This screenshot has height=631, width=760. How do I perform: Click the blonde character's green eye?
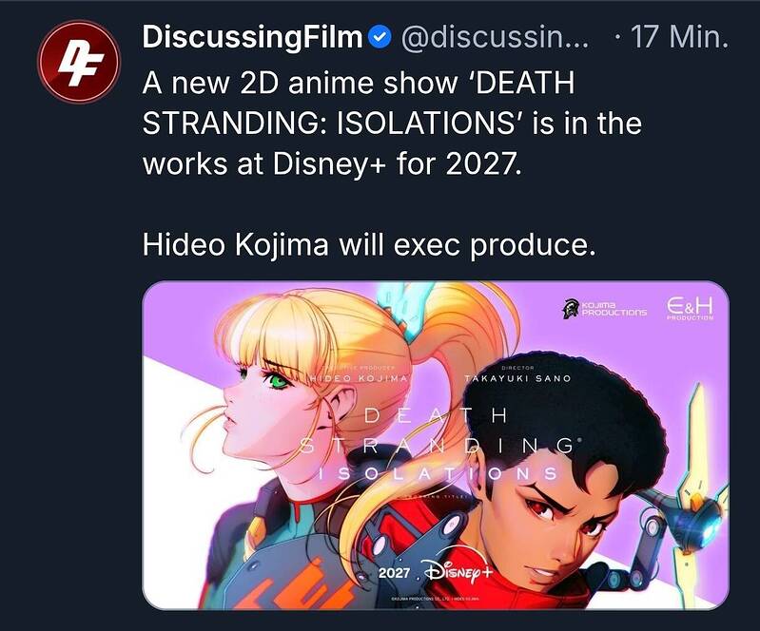[278, 382]
